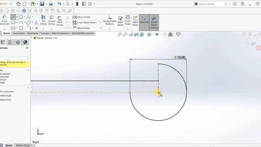Viewport: 261px width, 147px height.
Task: Select As sketched orientation option
Action: [5, 74]
